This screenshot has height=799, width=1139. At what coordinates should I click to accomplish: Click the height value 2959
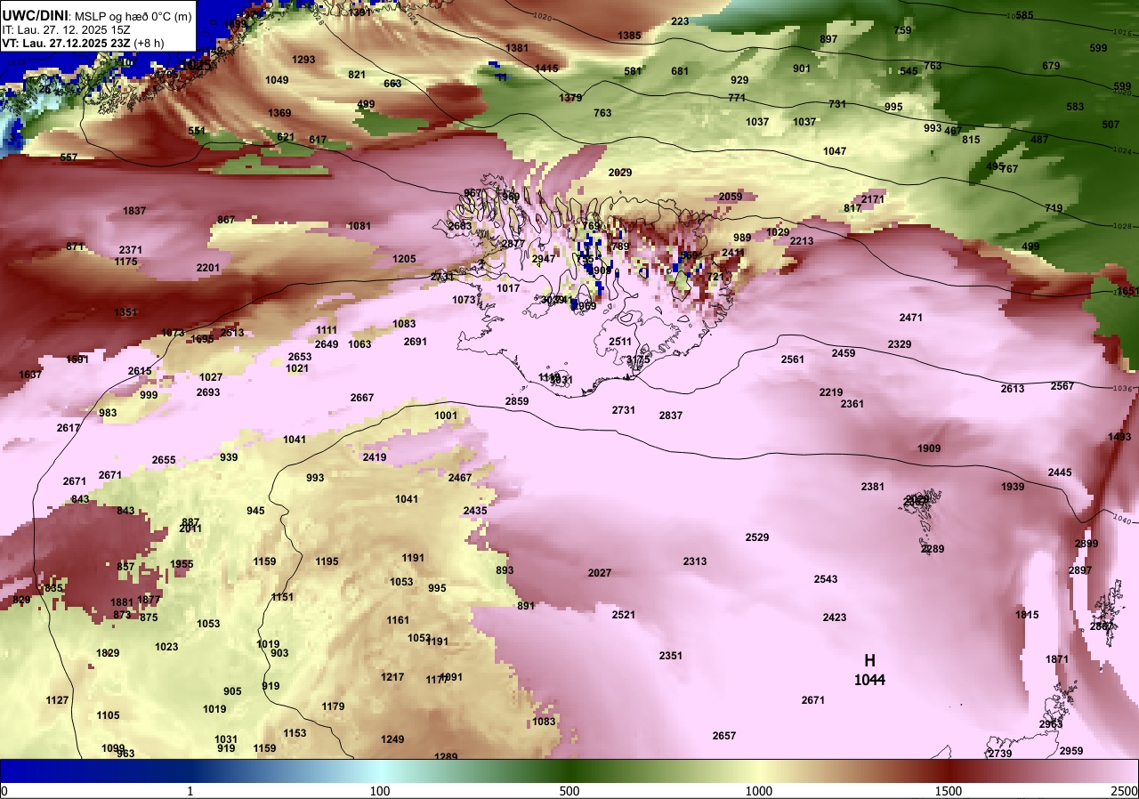click(1071, 751)
